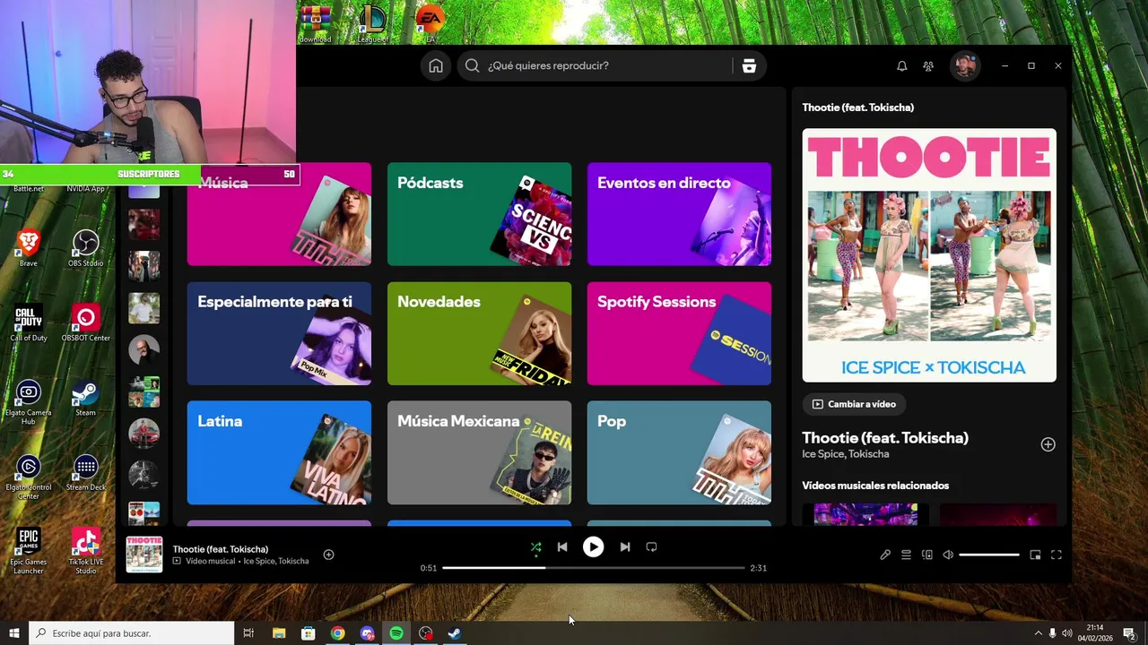Select the TikTok LIVE Studio desktop icon
The image size is (1148, 645).
pos(85,551)
